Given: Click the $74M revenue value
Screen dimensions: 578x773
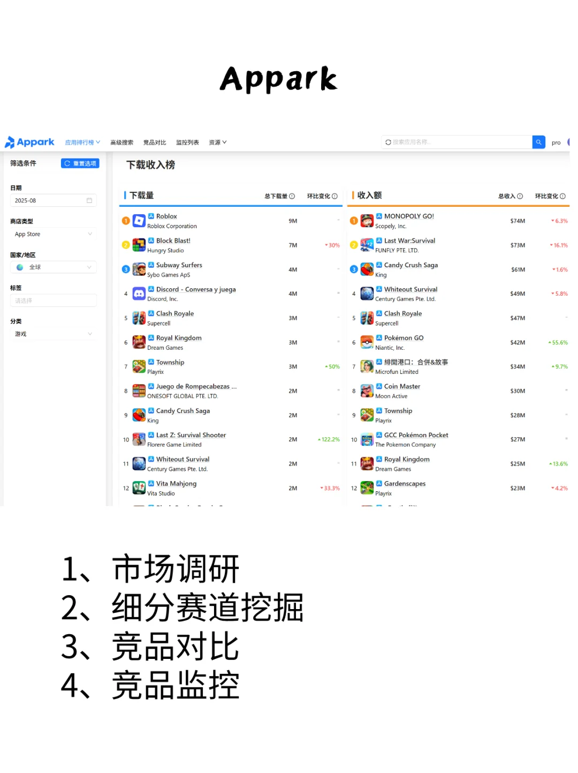Looking at the screenshot, I should click(518, 221).
